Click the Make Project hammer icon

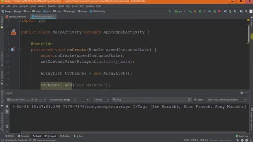pyautogui.click(x=170, y=11)
